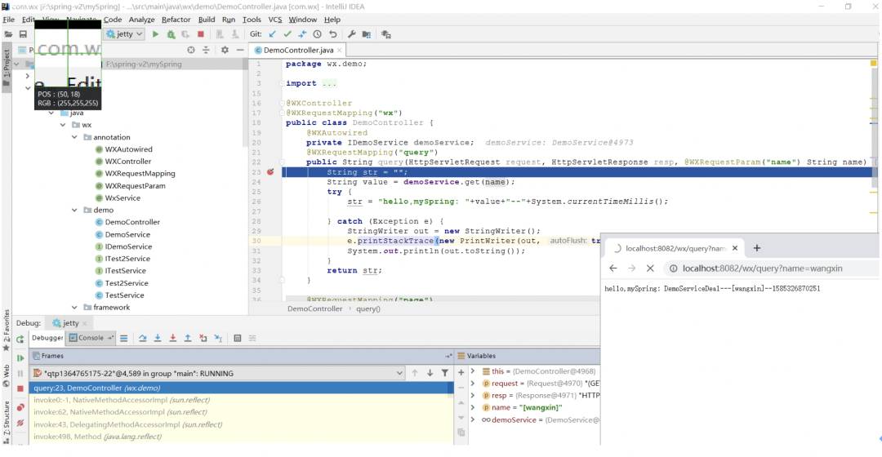Image resolution: width=882 pixels, height=457 pixels.
Task: Collapse the annotation folder in project tree
Action: [76, 137]
